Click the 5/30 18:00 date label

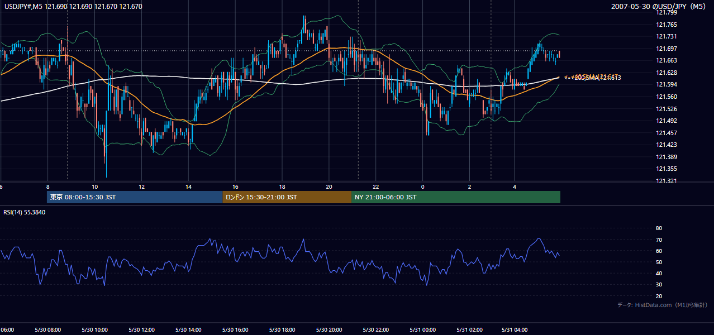pyautogui.click(x=282, y=330)
